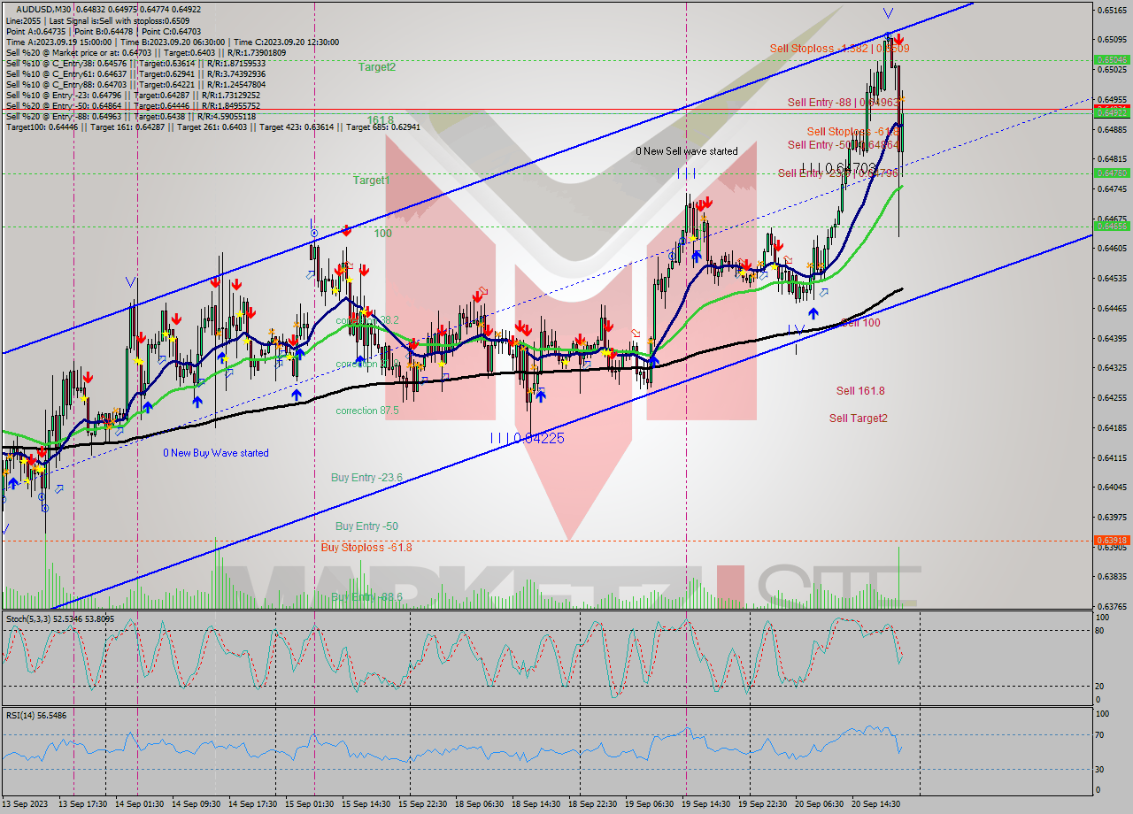Click the 0.64045 price axis value
The height and width of the screenshot is (814, 1133).
[1112, 487]
